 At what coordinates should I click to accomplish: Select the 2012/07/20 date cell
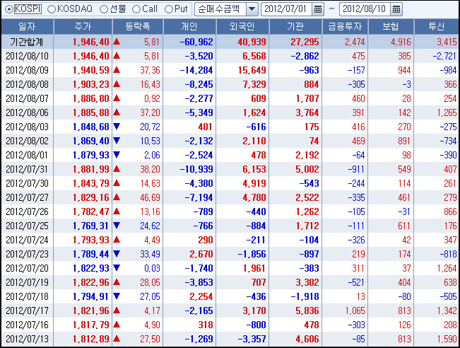(x=27, y=268)
